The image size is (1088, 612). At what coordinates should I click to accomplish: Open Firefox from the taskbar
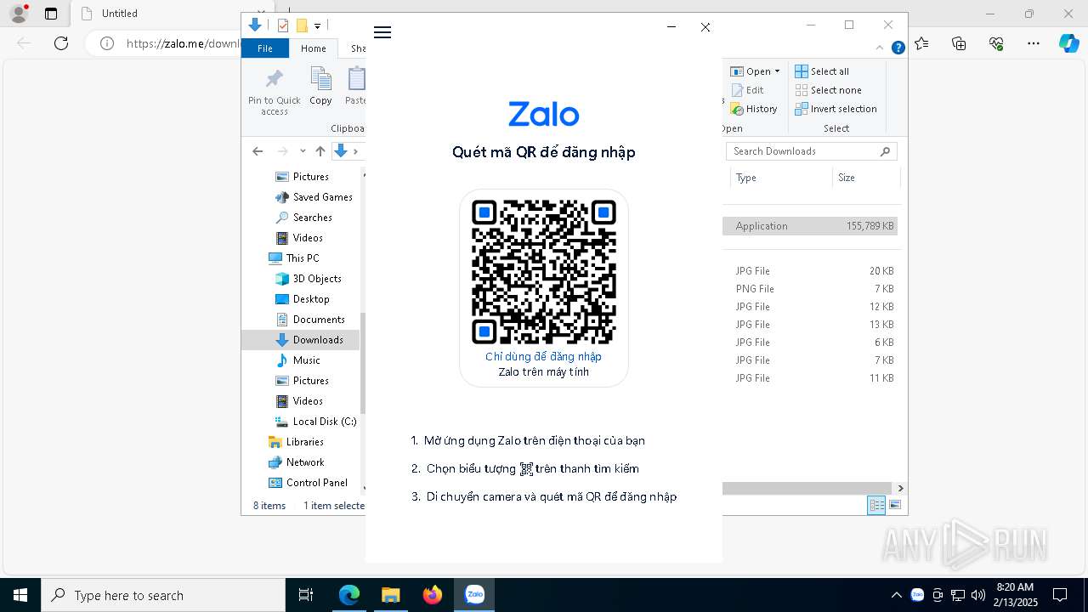click(x=433, y=595)
